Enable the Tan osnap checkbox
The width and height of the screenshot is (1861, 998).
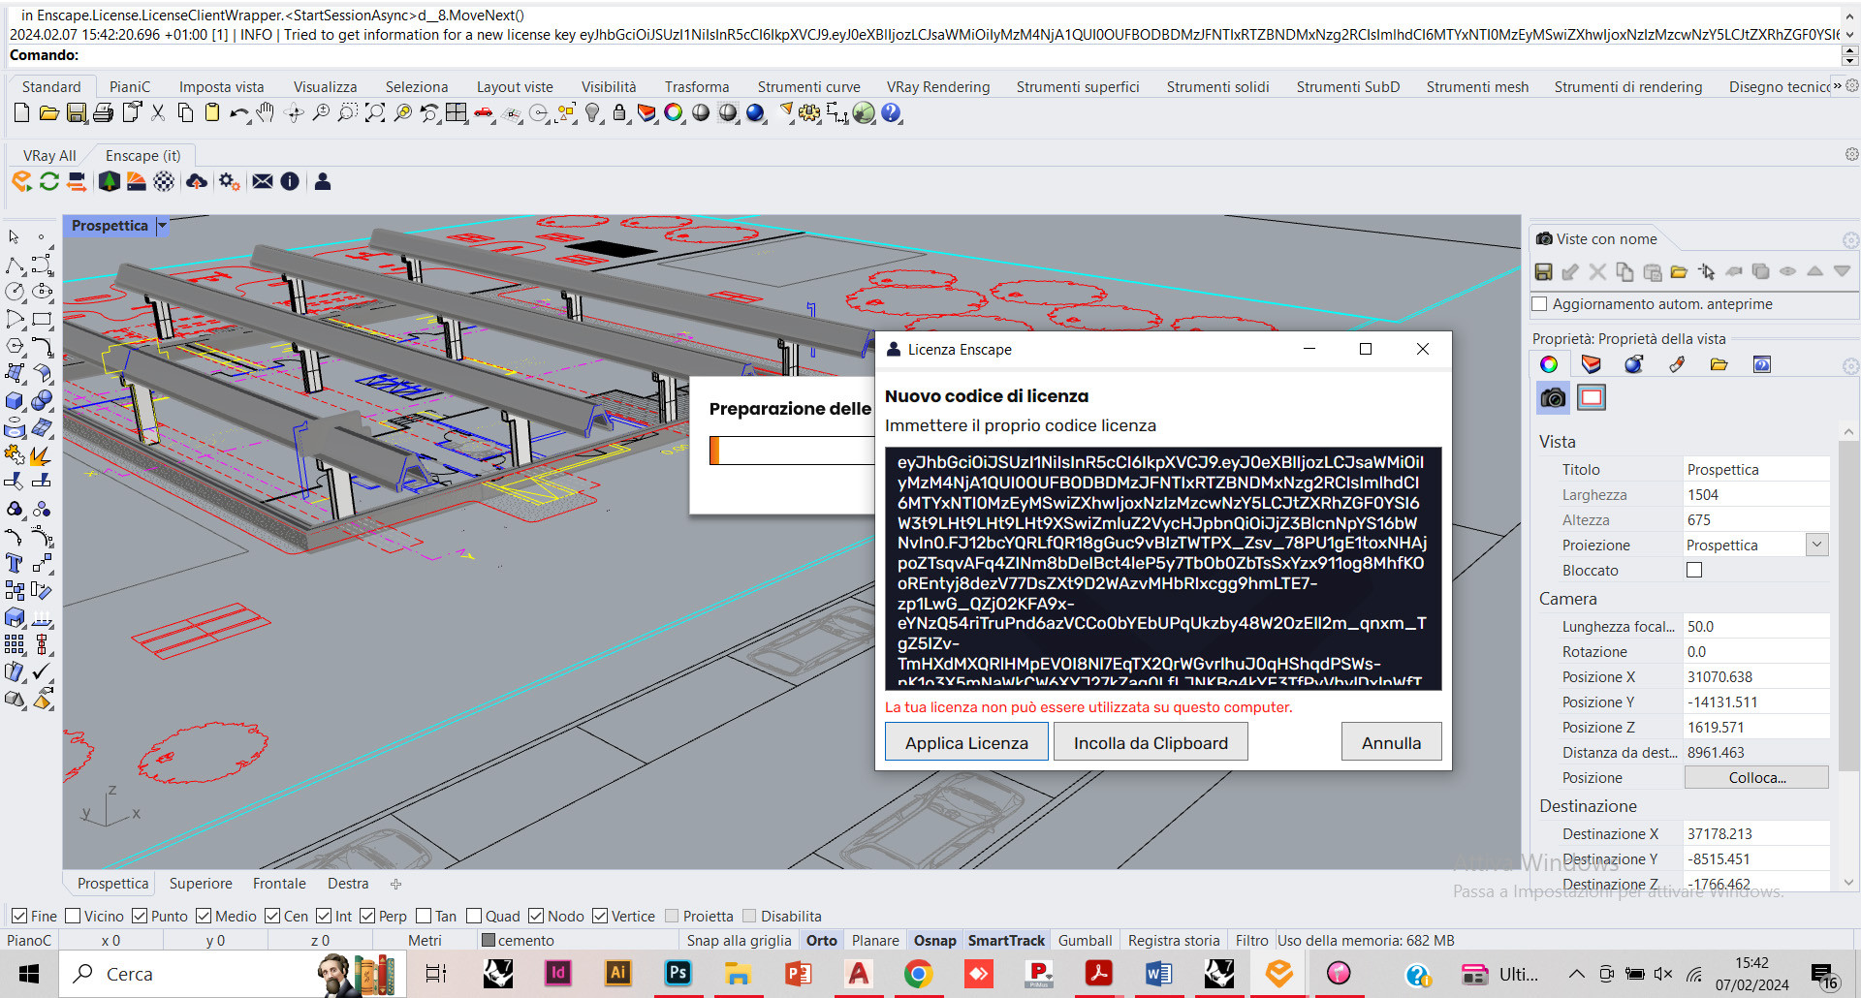click(x=424, y=916)
